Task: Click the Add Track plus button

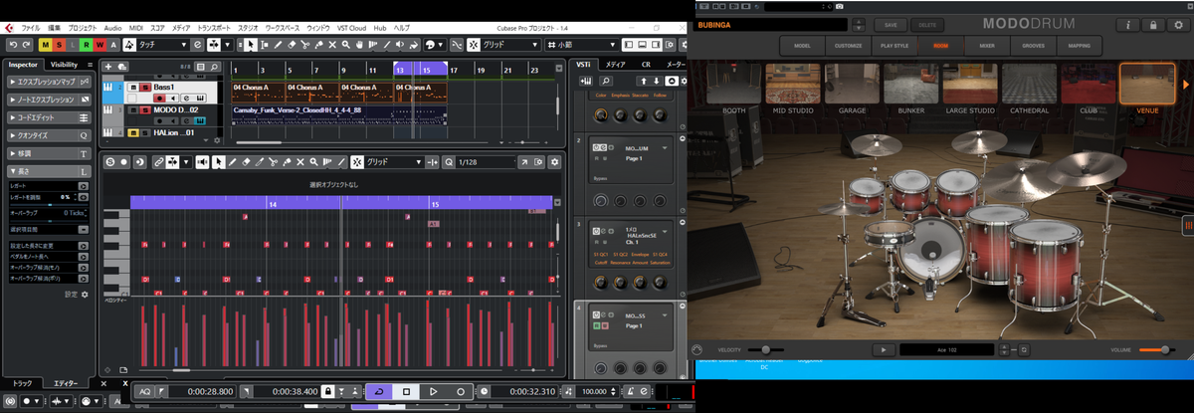Action: 108,67
